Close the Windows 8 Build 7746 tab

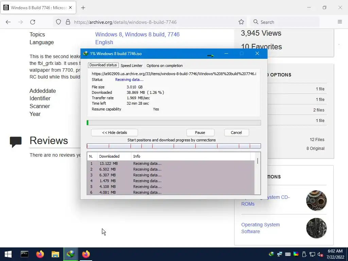coord(70,7)
